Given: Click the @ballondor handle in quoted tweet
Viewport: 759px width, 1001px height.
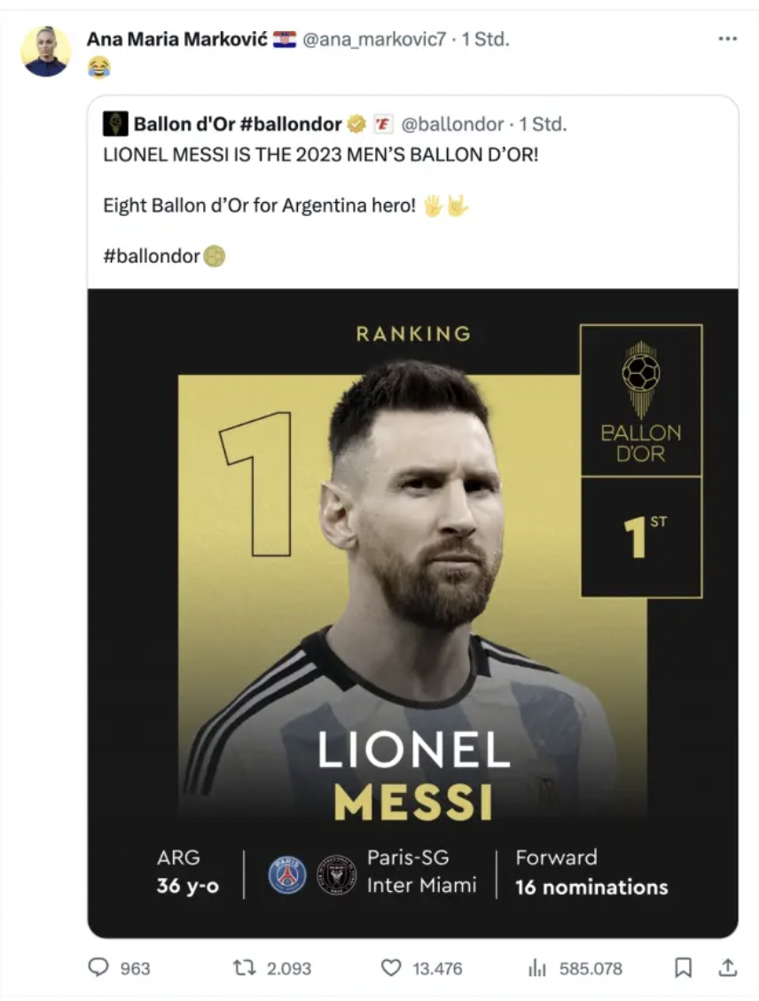Looking at the screenshot, I should tap(452, 124).
